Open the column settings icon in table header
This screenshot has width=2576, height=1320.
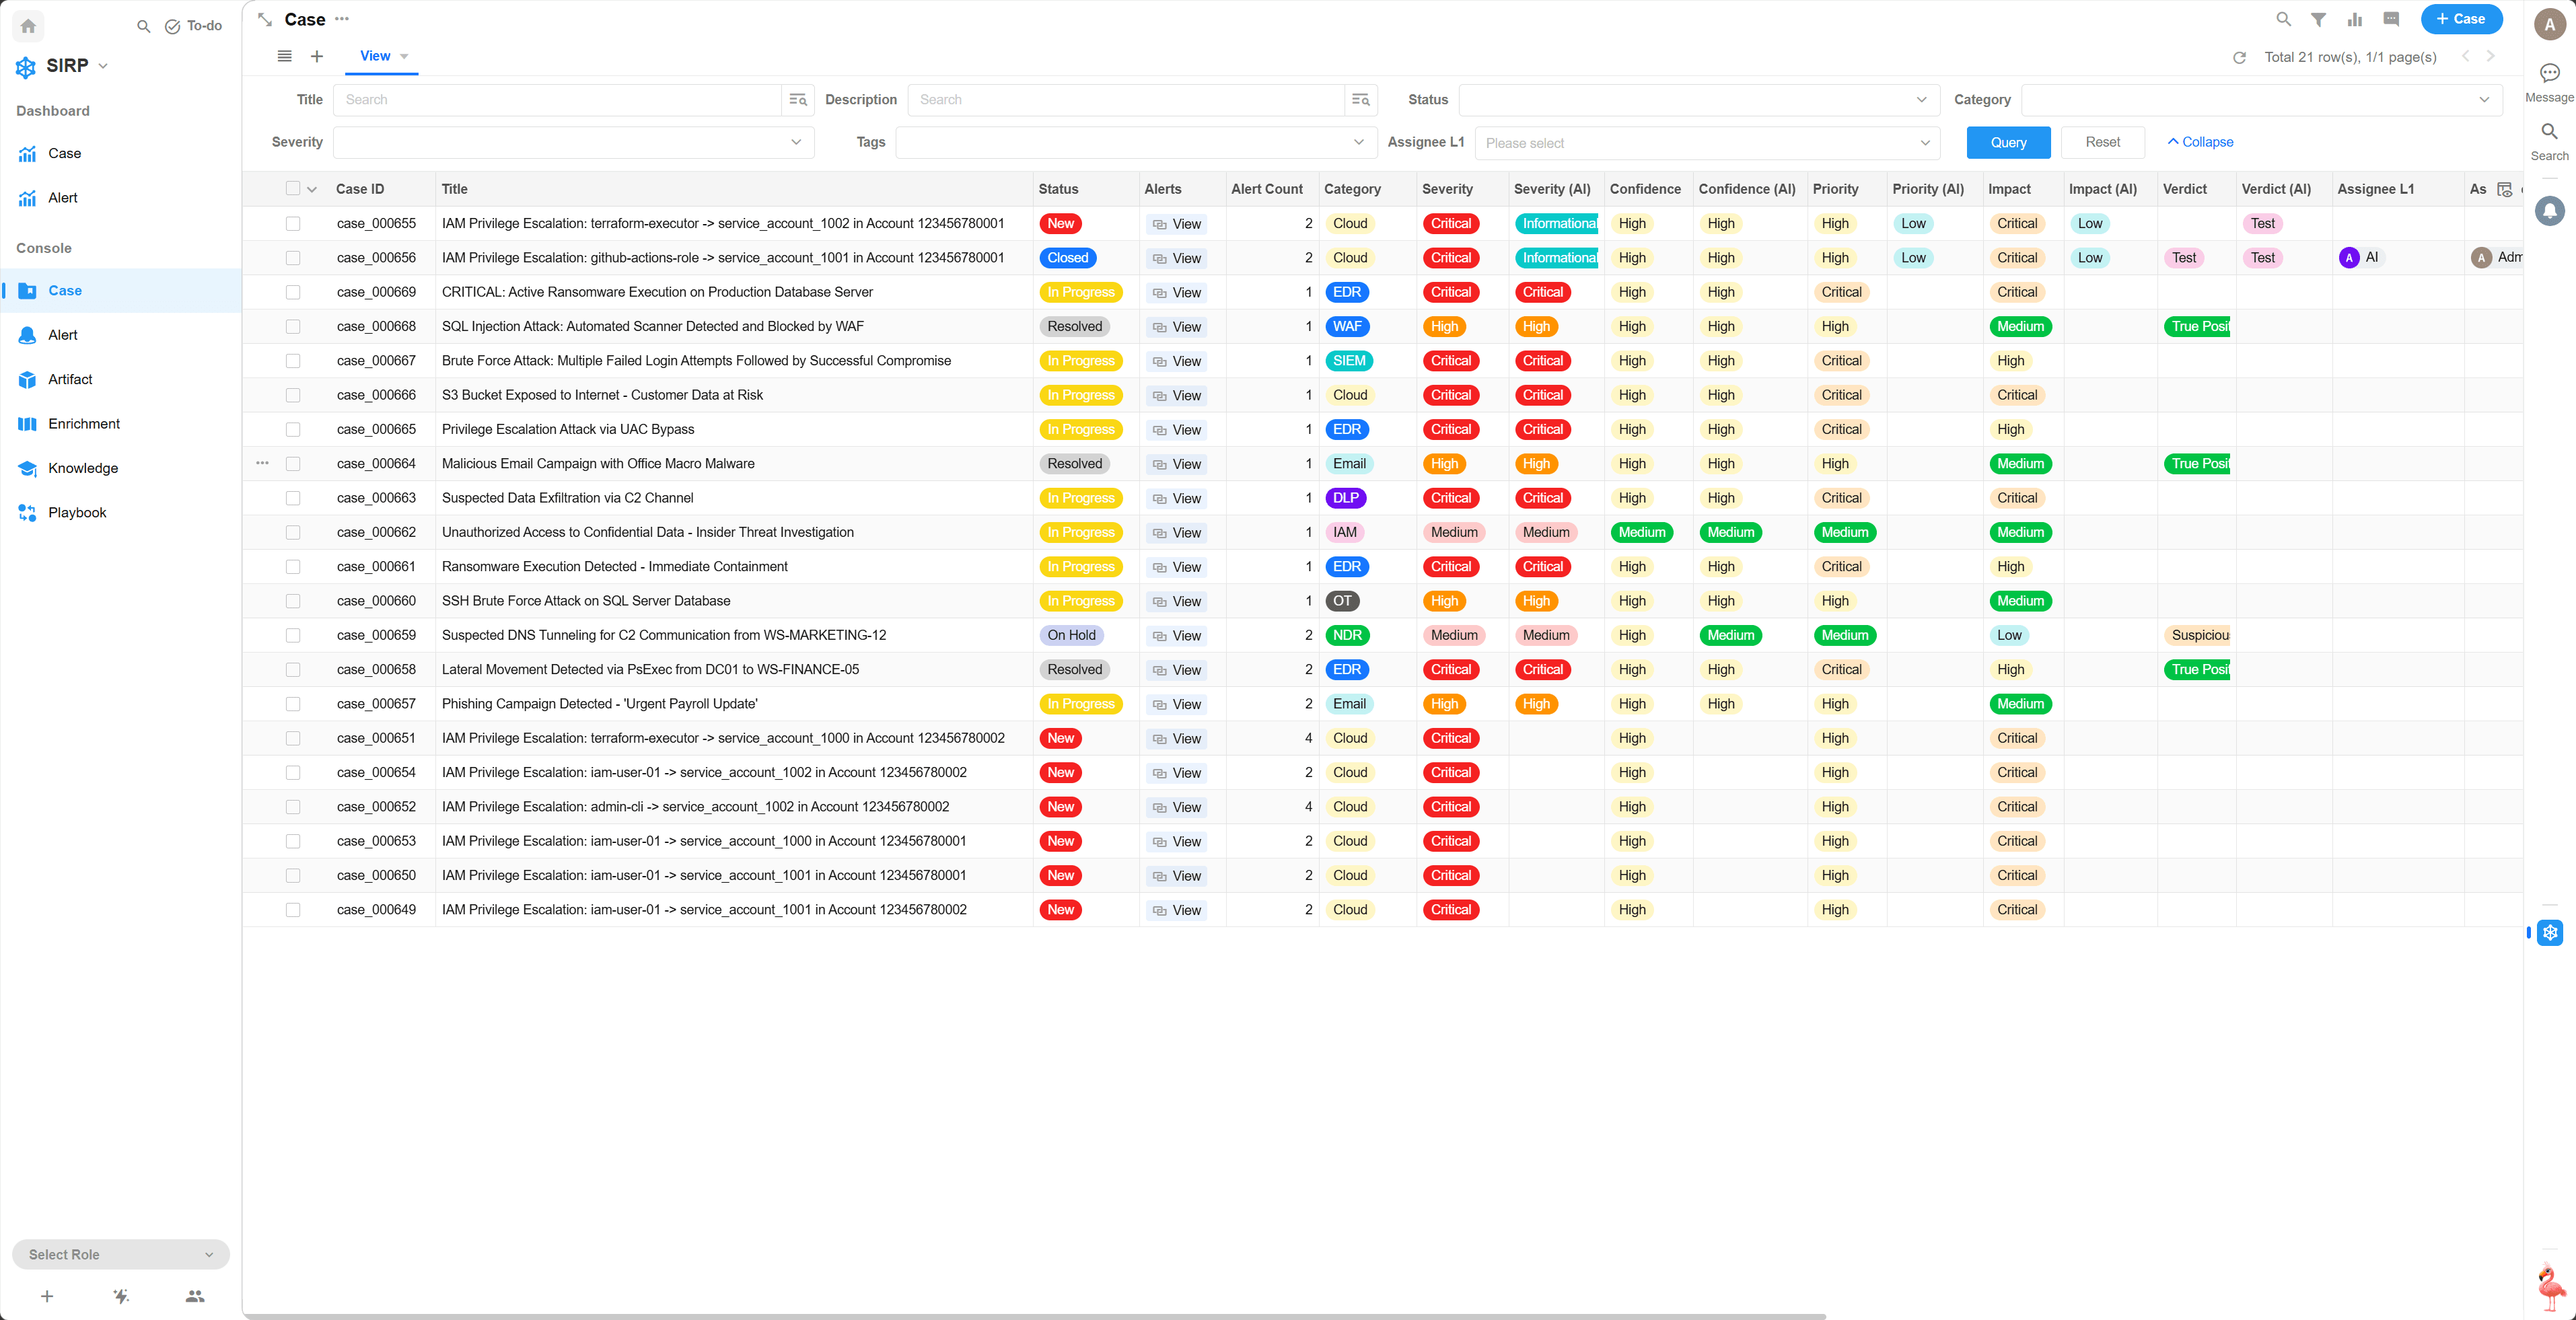point(2504,189)
